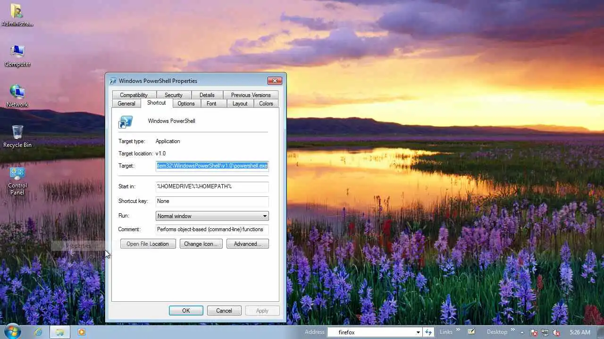The height and width of the screenshot is (339, 604).
Task: Click the Start in field
Action: pyautogui.click(x=212, y=186)
